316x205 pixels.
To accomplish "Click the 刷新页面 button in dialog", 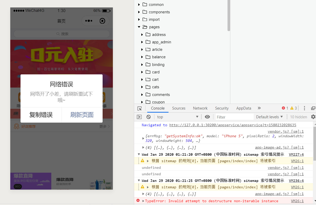I will click(x=82, y=115).
